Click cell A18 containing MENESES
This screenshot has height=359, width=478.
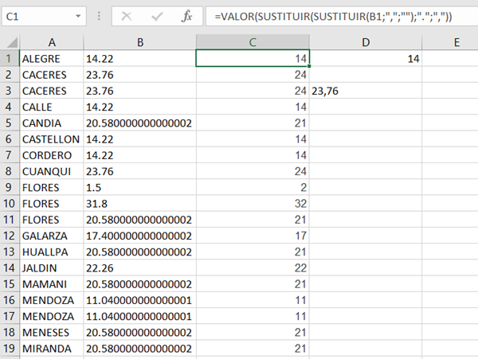pos(52,332)
